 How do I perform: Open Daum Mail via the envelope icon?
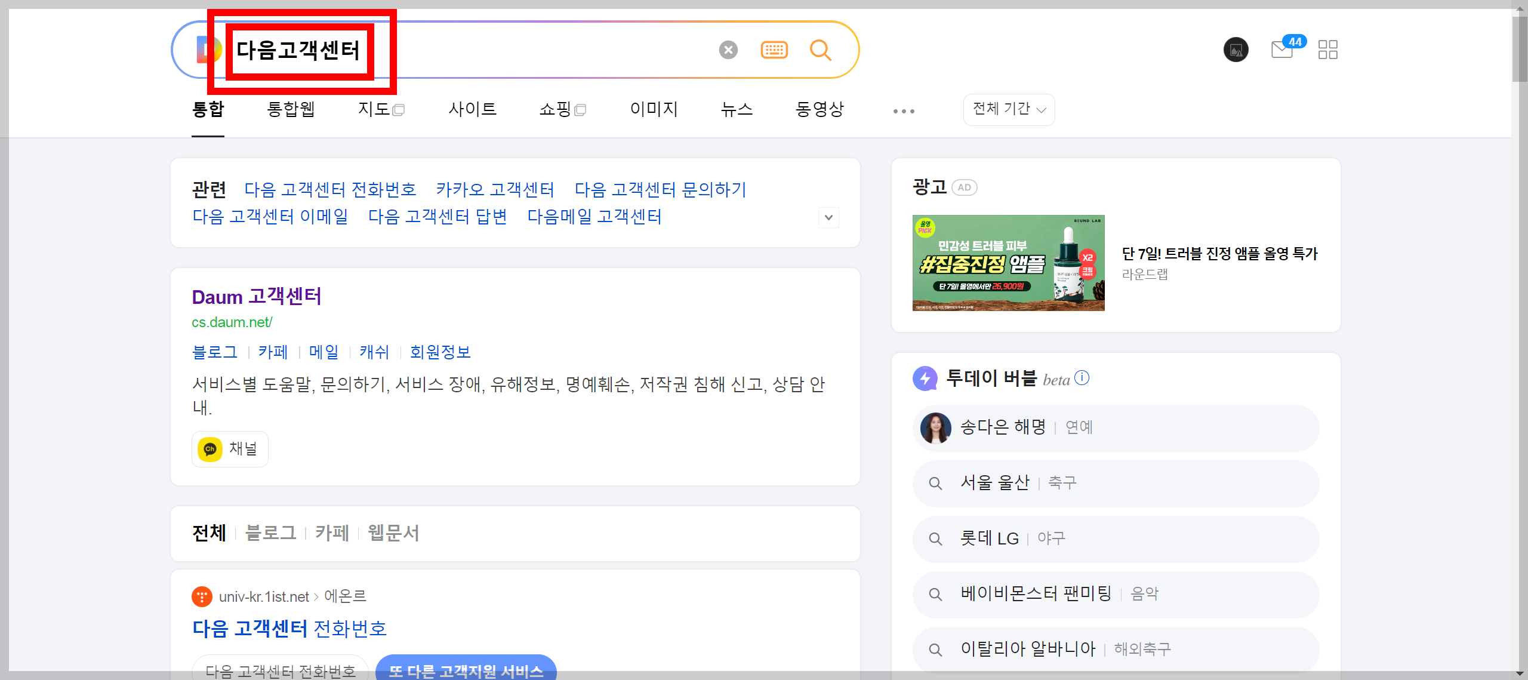[x=1281, y=50]
